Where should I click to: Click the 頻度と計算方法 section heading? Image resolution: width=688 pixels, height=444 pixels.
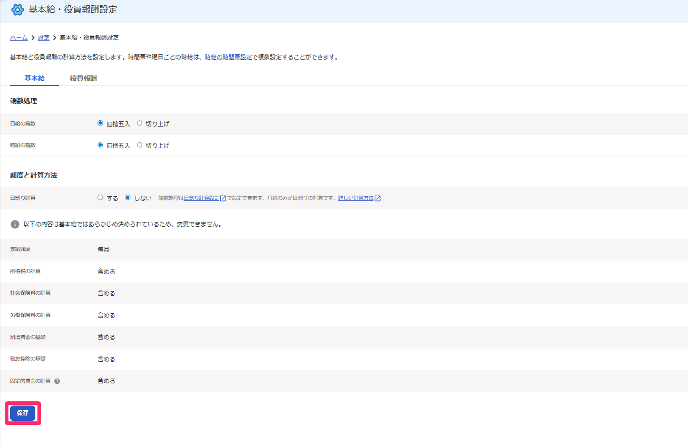[x=34, y=176]
